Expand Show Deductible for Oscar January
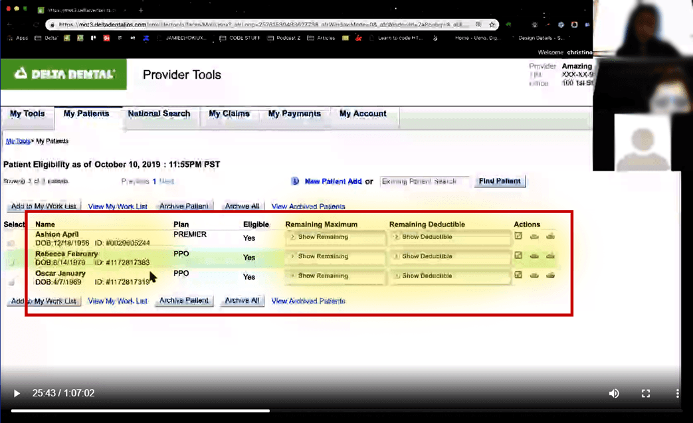This screenshot has width=693, height=423. (449, 276)
